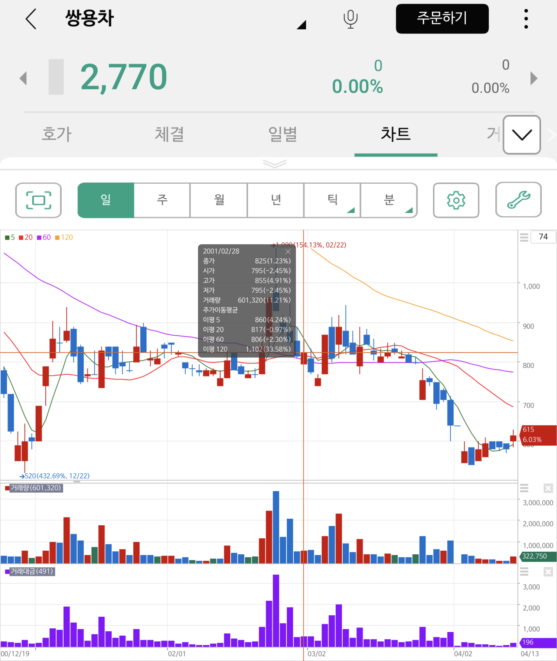The image size is (557, 661).
Task: Tap the 3,000,000 volume axis label
Action: tap(538, 503)
